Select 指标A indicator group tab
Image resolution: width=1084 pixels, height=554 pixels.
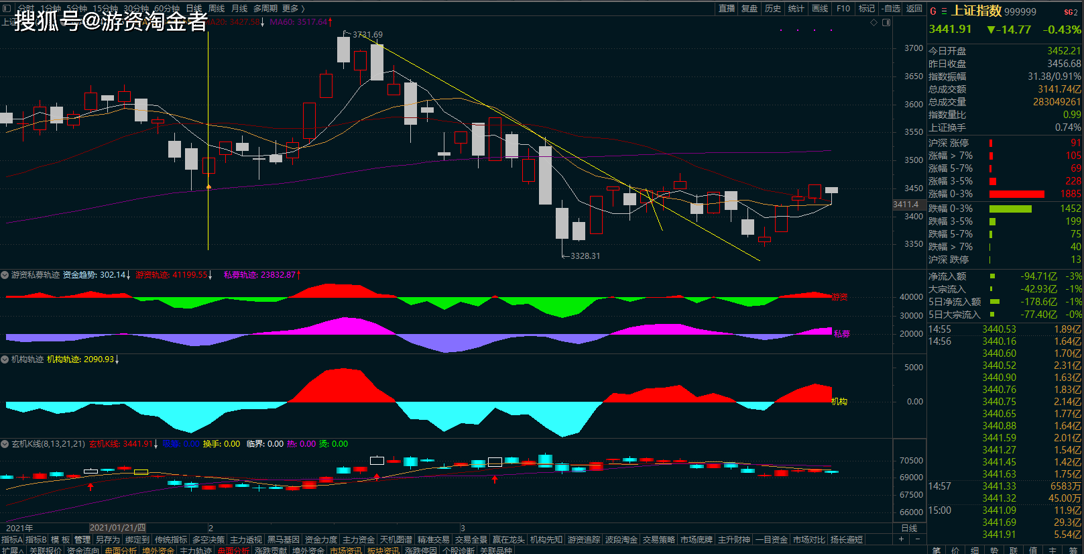coord(12,540)
